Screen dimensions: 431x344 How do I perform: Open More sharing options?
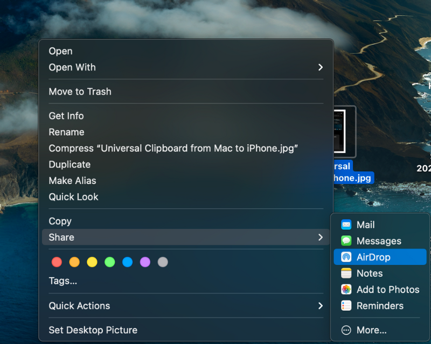(x=367, y=329)
